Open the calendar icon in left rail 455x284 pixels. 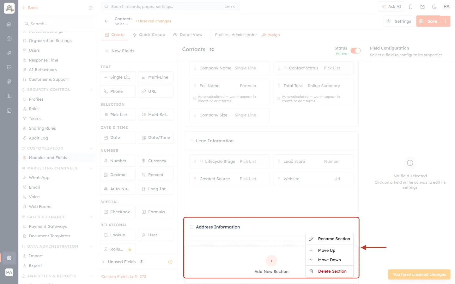(x=9, y=110)
